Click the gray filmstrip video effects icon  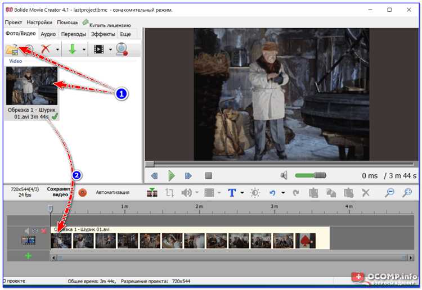pos(209,192)
